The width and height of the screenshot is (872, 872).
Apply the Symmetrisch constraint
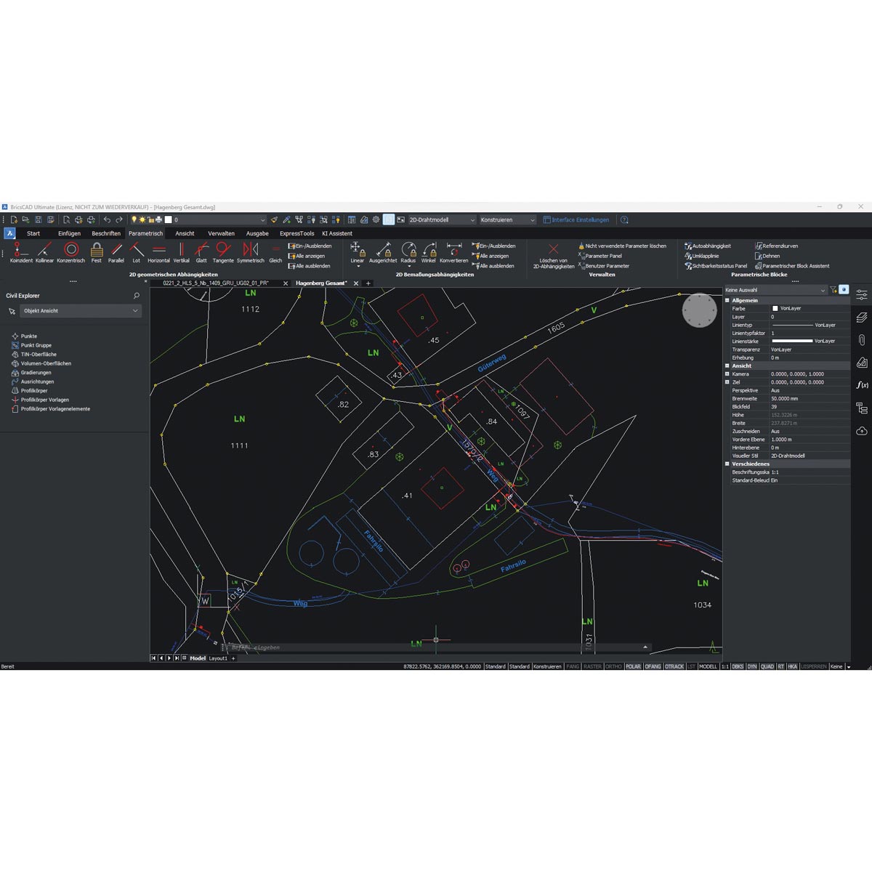click(250, 251)
